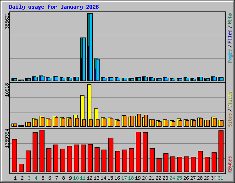Click green day label 24 on x-axis
Image resolution: width=235 pixels, height=183 pixels.
tap(172, 178)
